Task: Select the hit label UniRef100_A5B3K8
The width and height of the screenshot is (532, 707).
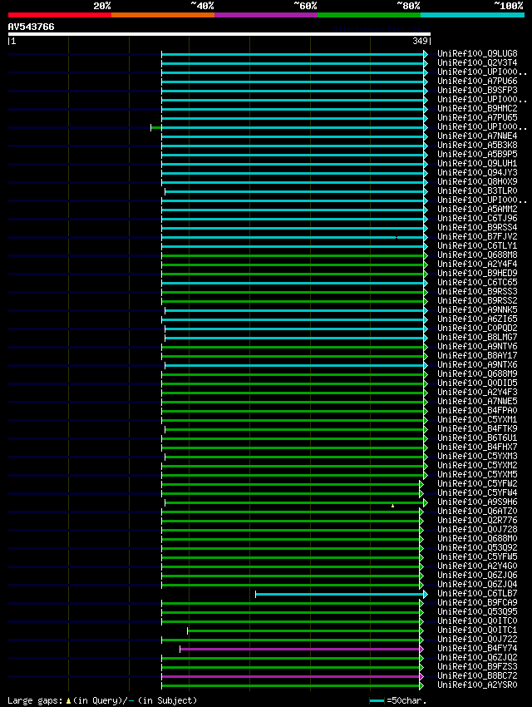Action: pyautogui.click(x=477, y=146)
